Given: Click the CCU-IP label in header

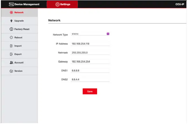Looking at the screenshot, I should 180,4.
